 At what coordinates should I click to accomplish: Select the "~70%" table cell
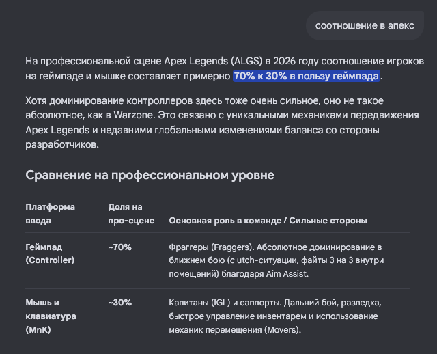[x=120, y=247]
